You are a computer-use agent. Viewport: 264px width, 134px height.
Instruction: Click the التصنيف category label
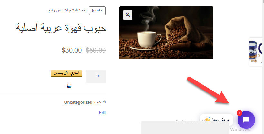pyautogui.click(x=100, y=102)
